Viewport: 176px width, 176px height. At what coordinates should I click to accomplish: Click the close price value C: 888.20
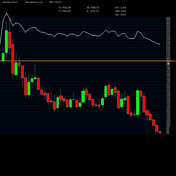pyautogui.click(x=64, y=11)
